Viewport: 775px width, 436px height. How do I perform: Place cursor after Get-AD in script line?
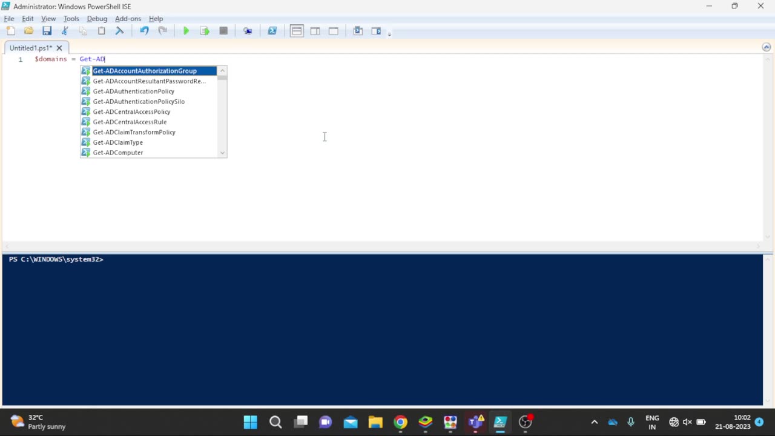pyautogui.click(x=105, y=59)
